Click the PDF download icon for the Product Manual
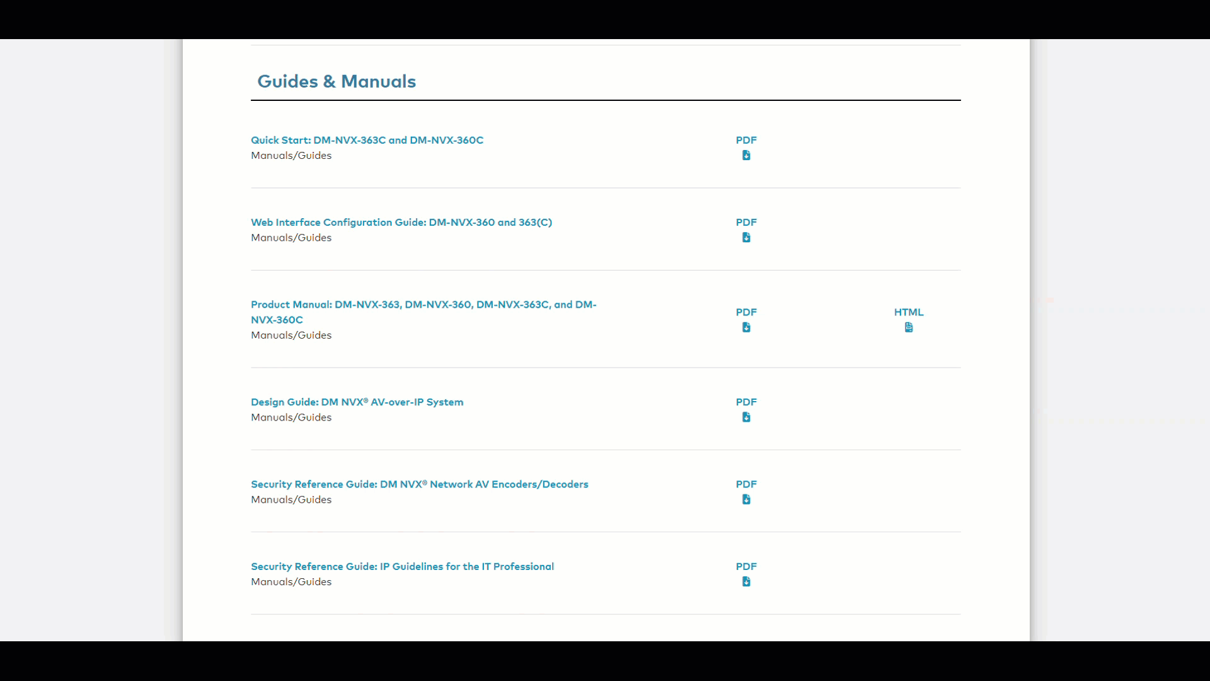1210x681 pixels. 746,327
